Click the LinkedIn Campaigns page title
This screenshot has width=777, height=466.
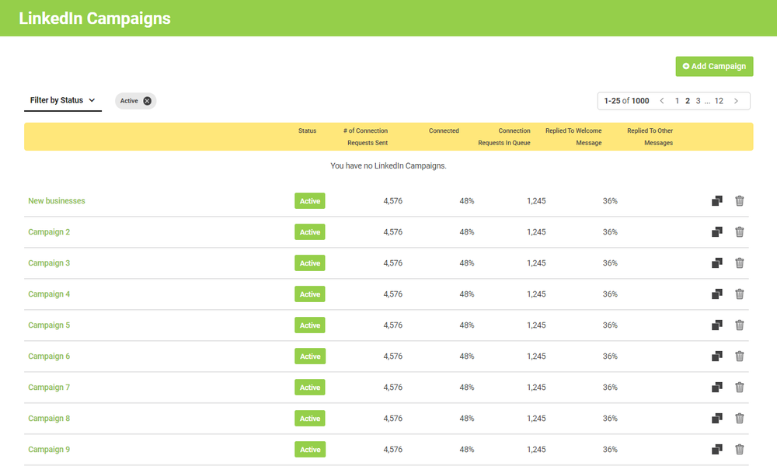pos(95,19)
